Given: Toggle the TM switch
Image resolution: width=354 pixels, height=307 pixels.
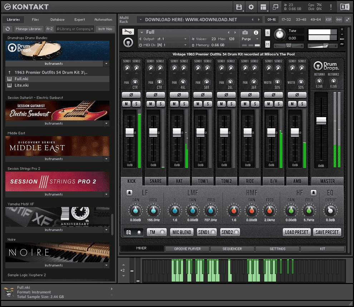Looking at the screenshot, I should (x=157, y=232).
